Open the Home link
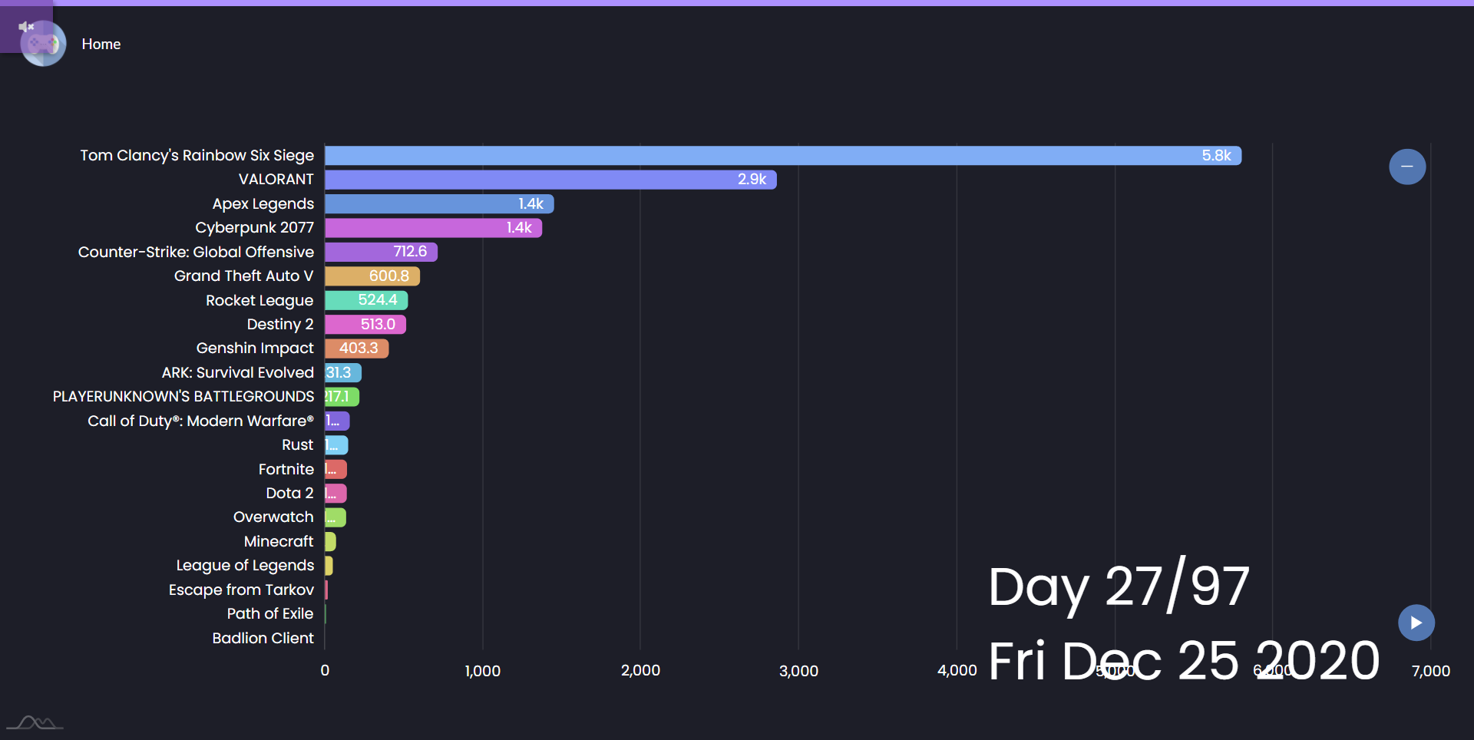1474x740 pixels. (x=101, y=45)
